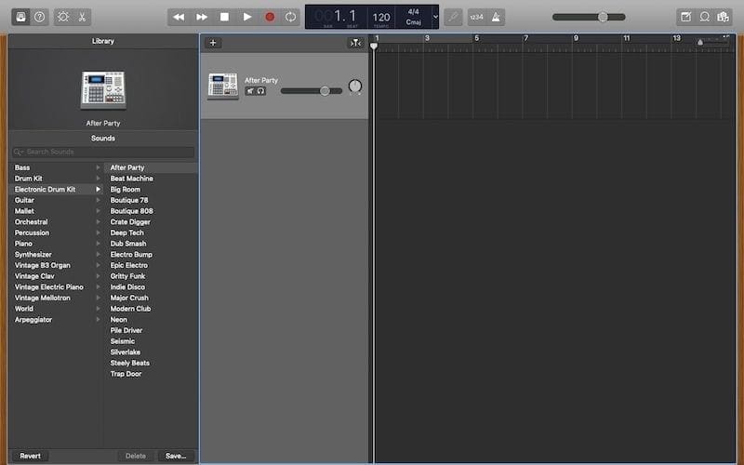This screenshot has width=744, height=465.
Task: Add a new track with plus button
Action: click(213, 43)
